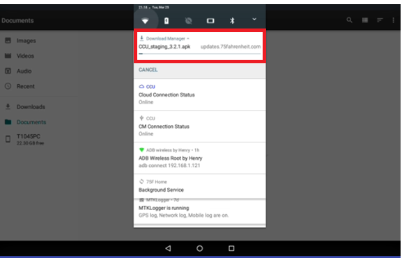Expand the quick settings panel chevron

point(254,19)
